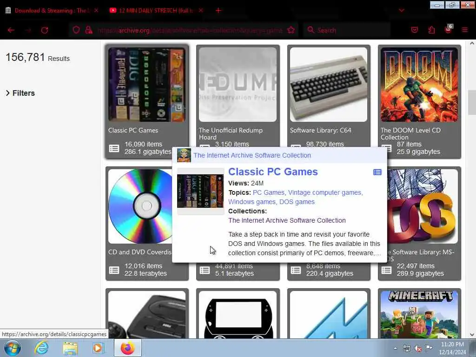Click the Vintage computer games topic link
Viewport: 476px width, 357px height.
325,192
